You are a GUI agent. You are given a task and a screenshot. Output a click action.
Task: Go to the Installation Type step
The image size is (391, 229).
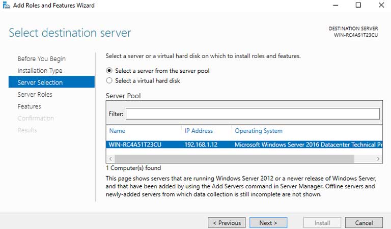[x=40, y=71]
